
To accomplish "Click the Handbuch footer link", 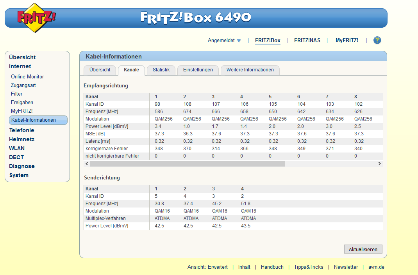I will [272, 267].
